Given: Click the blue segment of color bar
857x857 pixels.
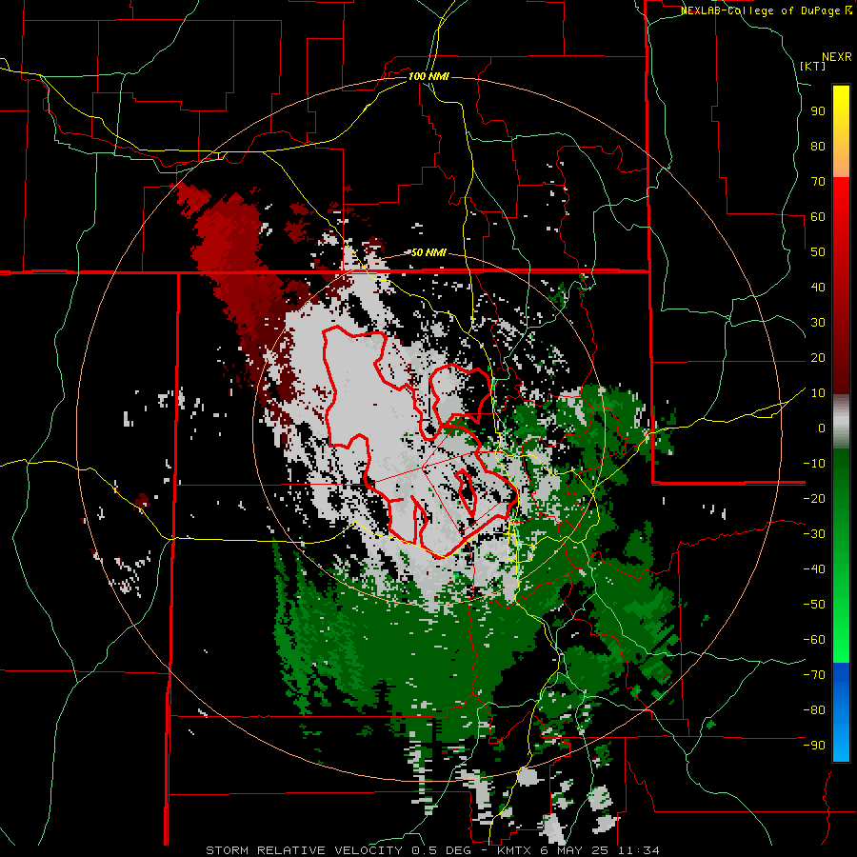Looking at the screenshot, I should click(841, 711).
